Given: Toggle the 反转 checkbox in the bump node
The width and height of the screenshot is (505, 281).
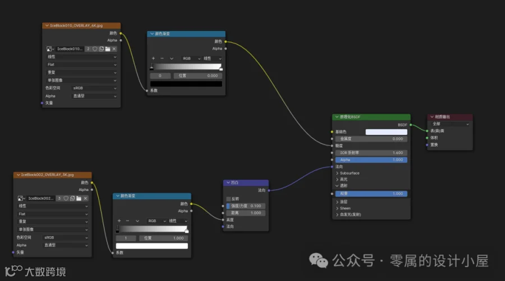Looking at the screenshot, I should (x=228, y=199).
